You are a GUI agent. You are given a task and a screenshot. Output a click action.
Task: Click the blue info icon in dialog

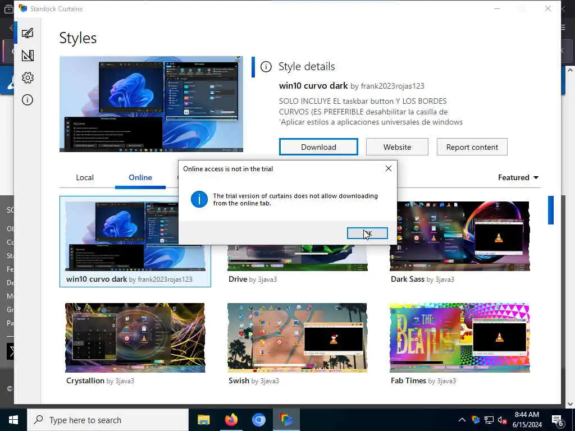coord(199,199)
